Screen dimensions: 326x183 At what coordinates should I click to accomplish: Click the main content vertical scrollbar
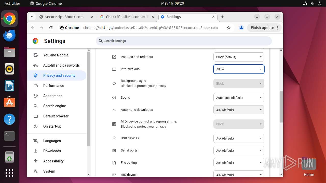click(x=281, y=107)
